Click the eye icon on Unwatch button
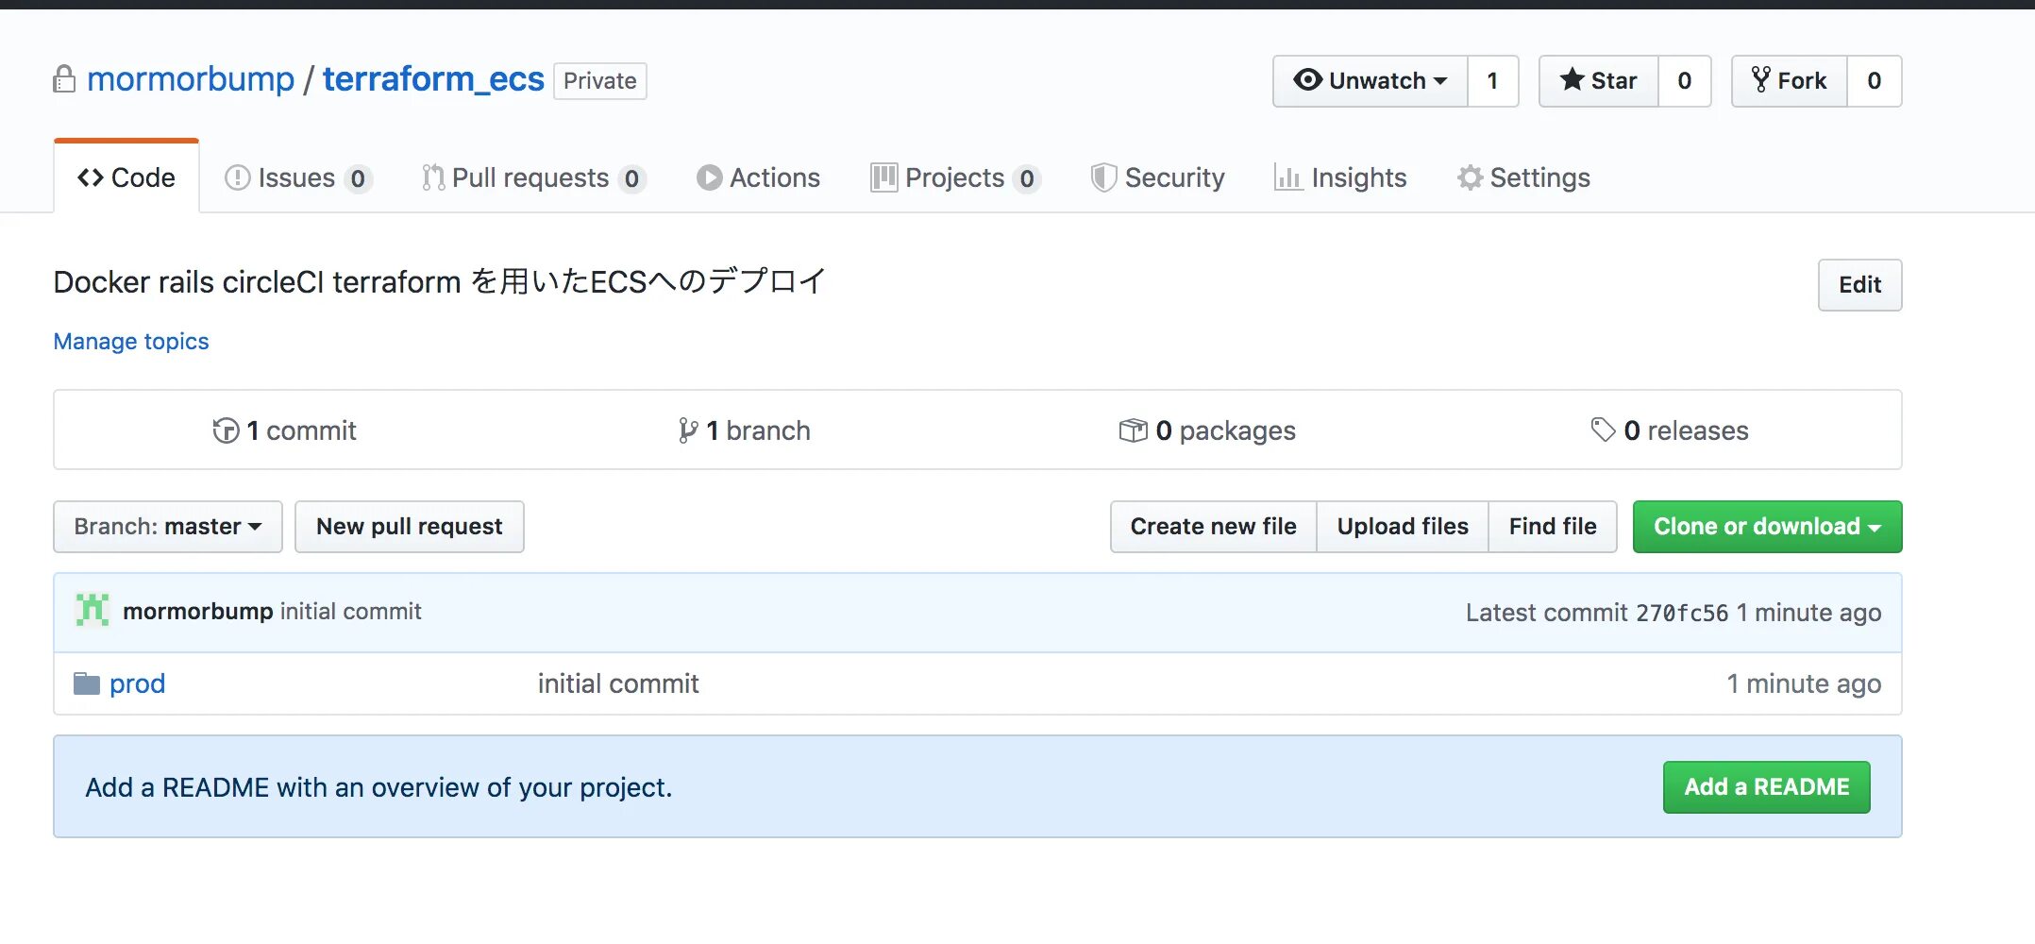This screenshot has width=2035, height=944. (x=1307, y=80)
